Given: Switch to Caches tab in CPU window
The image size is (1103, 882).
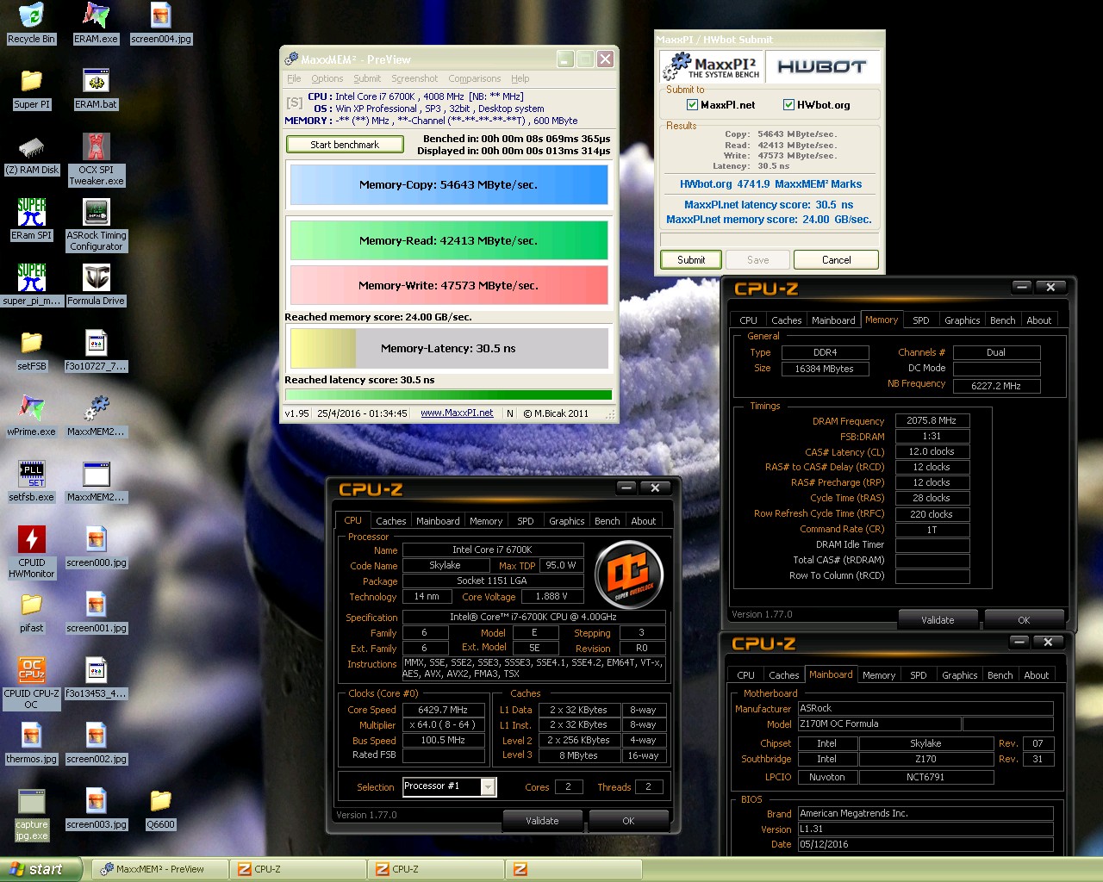Looking at the screenshot, I should (x=390, y=521).
